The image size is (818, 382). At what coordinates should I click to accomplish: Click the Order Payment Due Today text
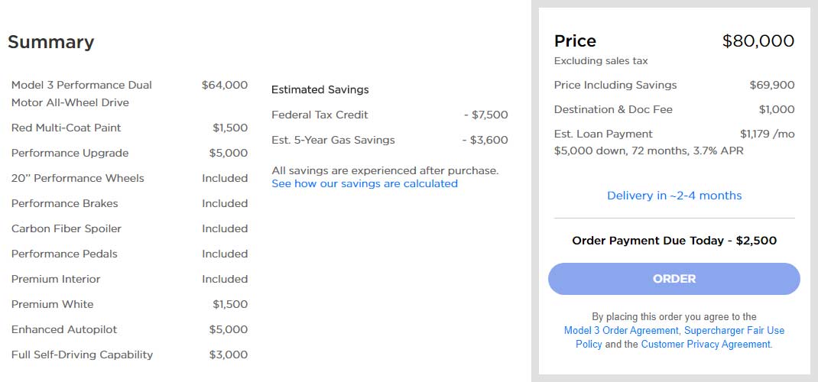[x=674, y=241]
